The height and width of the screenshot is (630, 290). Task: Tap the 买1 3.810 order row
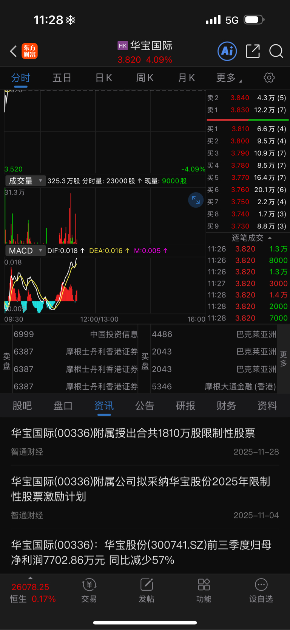[248, 129]
